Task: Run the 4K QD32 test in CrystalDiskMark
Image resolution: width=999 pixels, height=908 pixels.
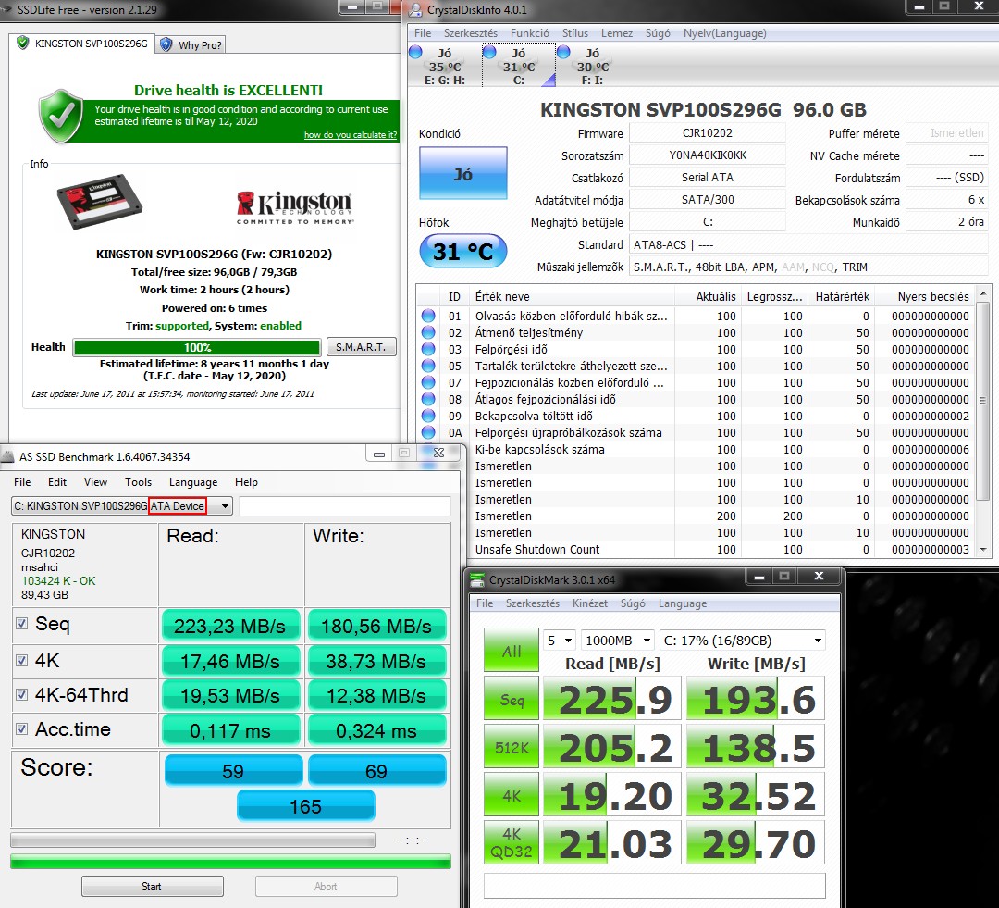Action: point(512,843)
